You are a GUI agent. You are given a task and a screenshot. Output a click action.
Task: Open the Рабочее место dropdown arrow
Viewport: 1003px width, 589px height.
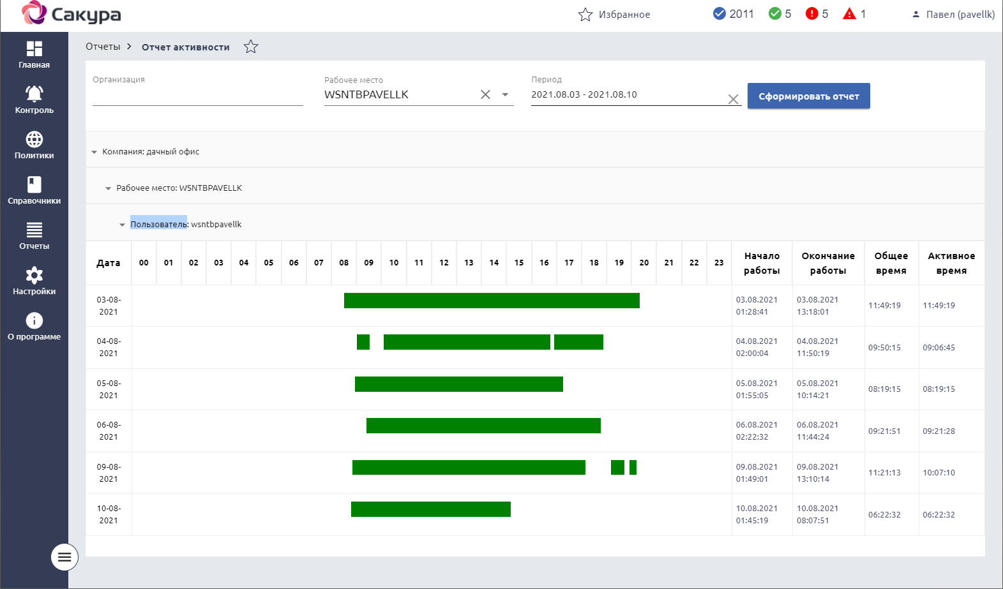point(505,95)
